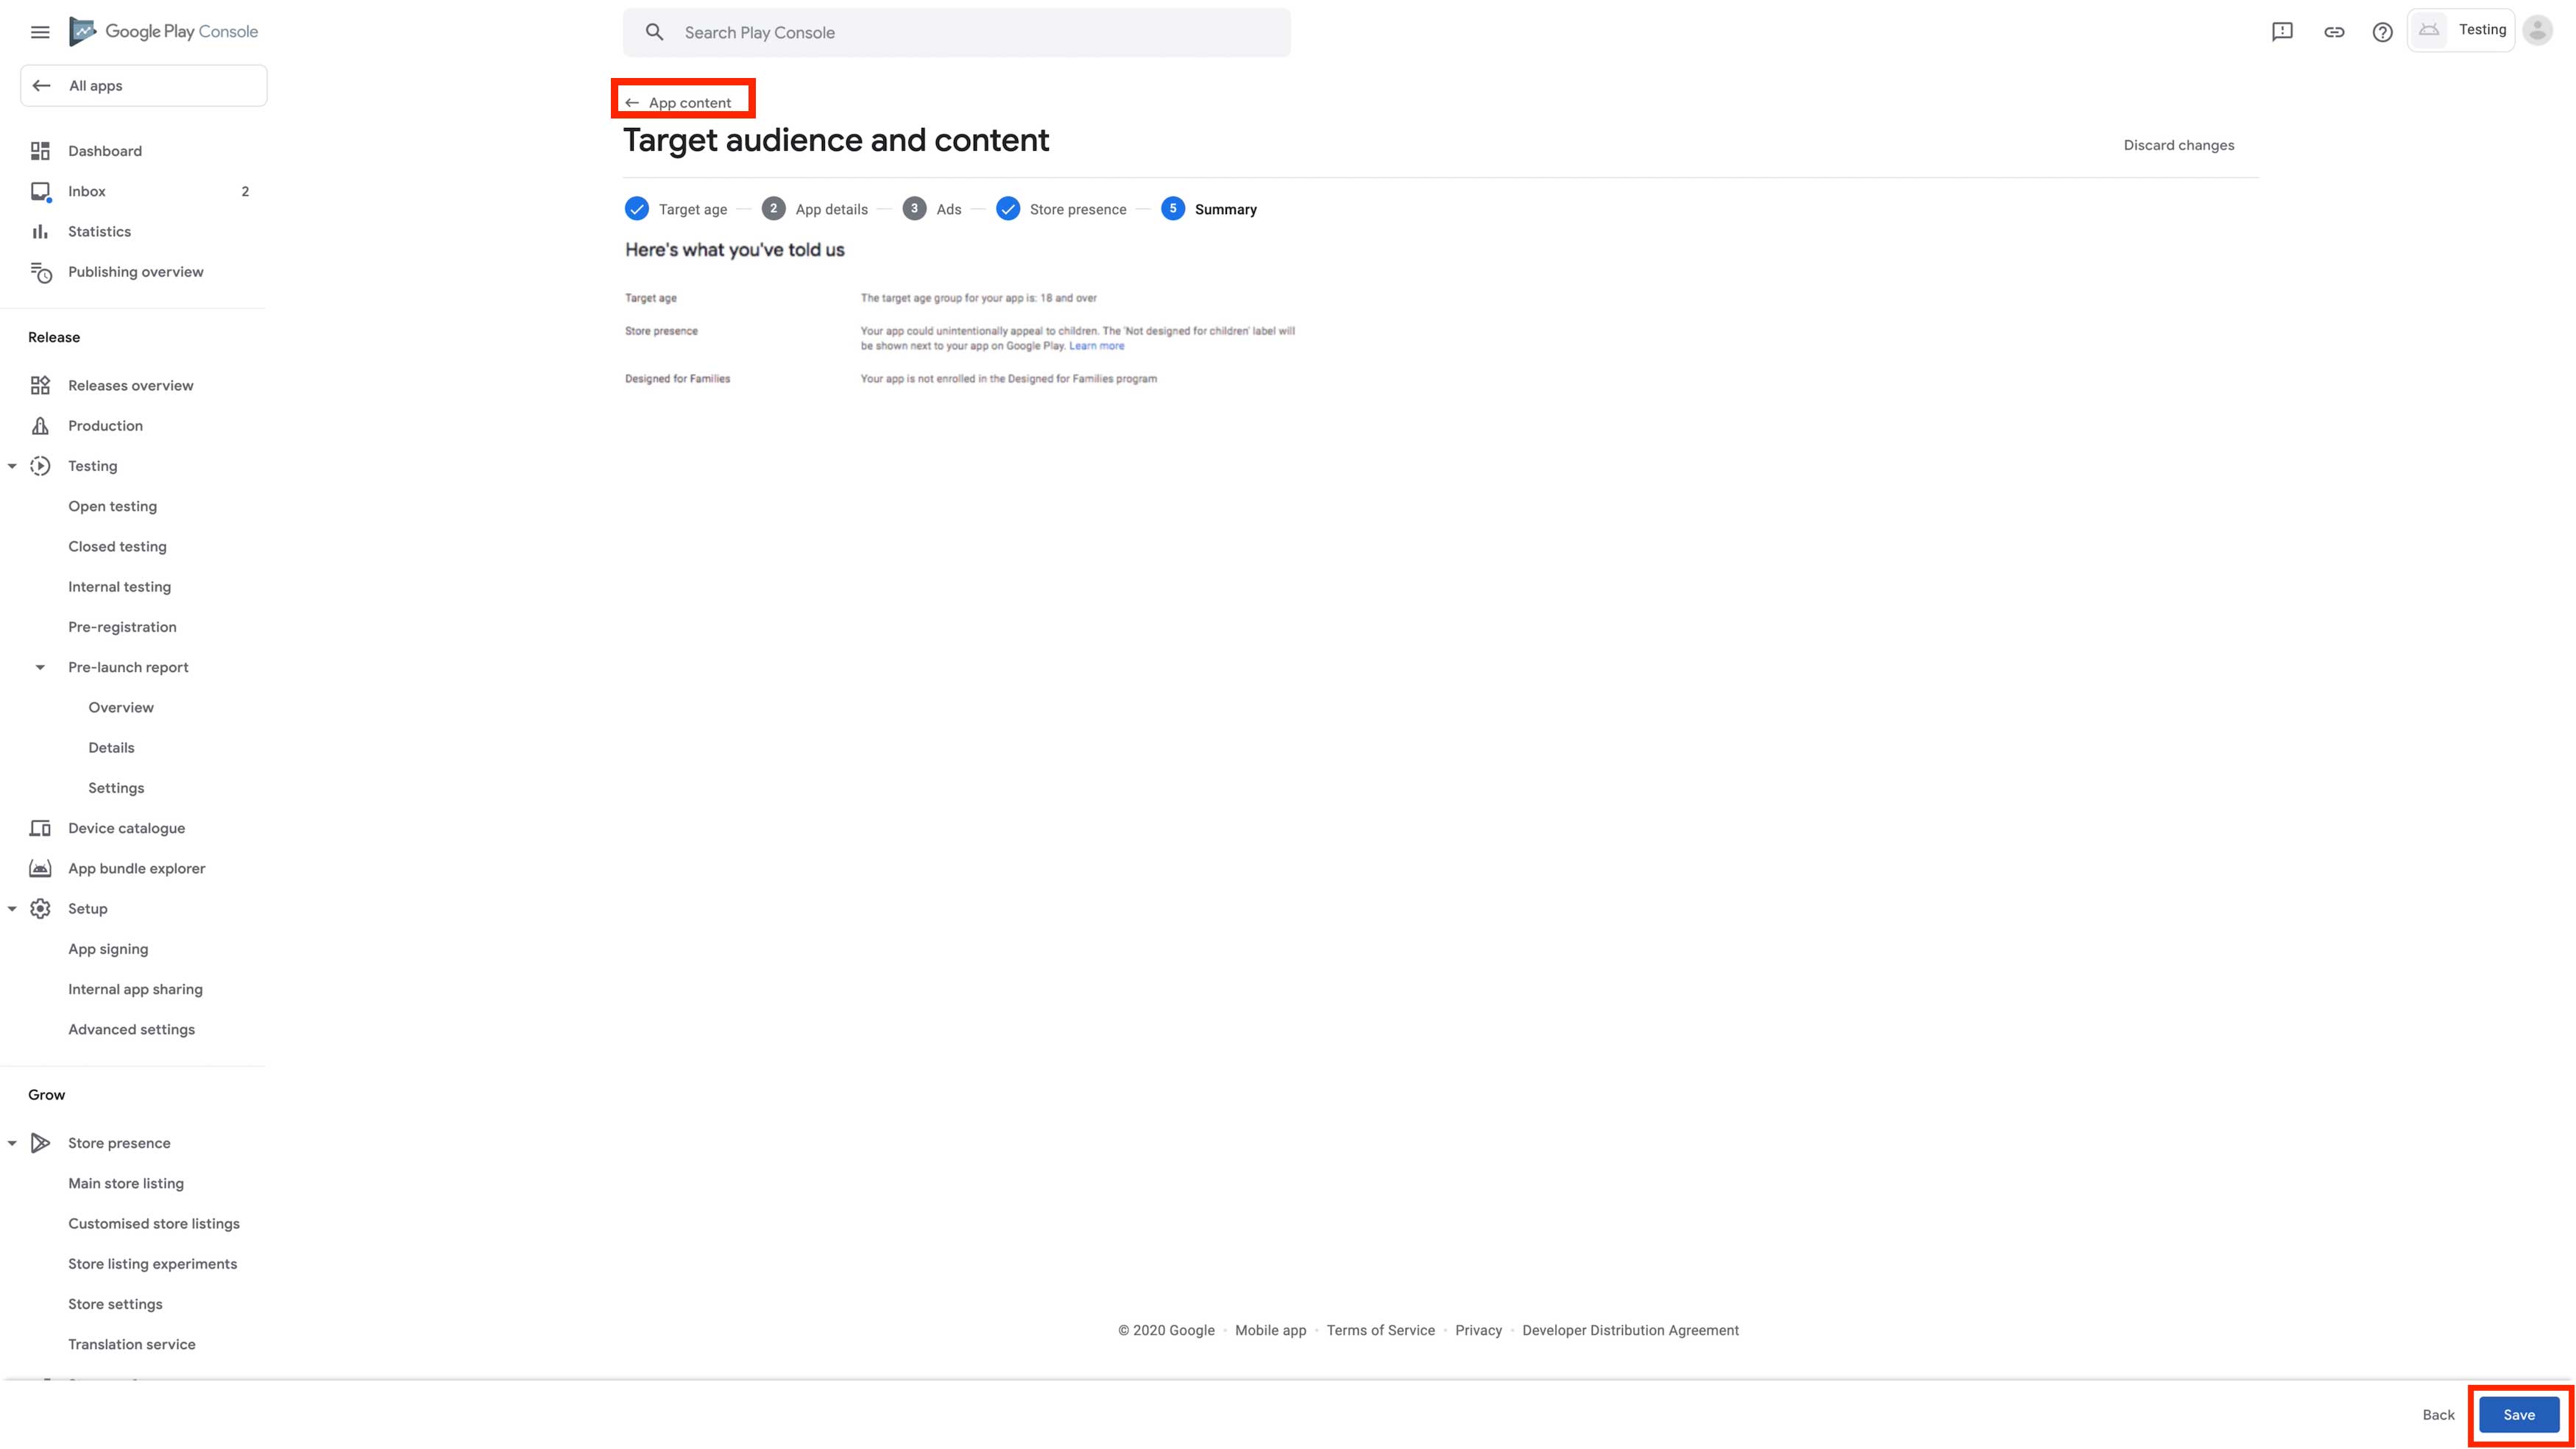Go to the App details step
This screenshot has height=1449, width=2576.
point(814,209)
